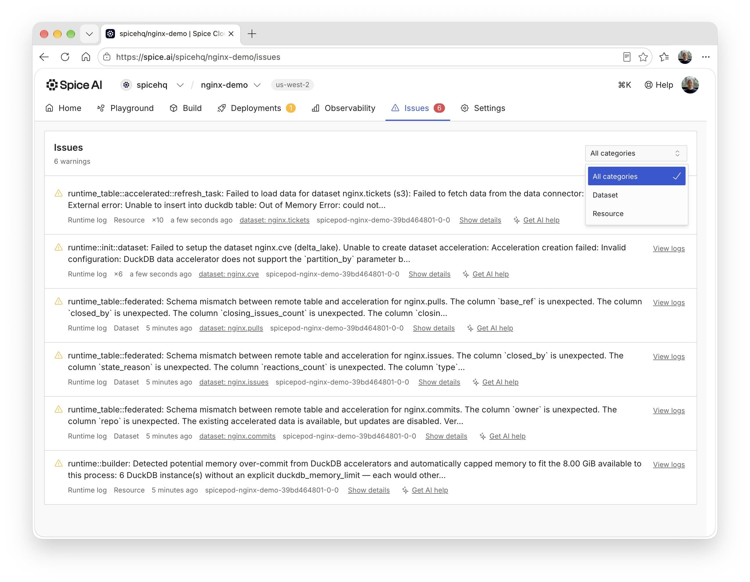Image resolution: width=750 pixels, height=582 pixels.
Task: View site info via padlock icon
Action: (107, 57)
